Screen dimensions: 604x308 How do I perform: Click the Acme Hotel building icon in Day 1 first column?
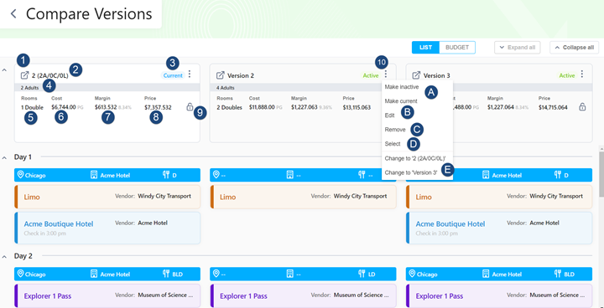coord(94,175)
